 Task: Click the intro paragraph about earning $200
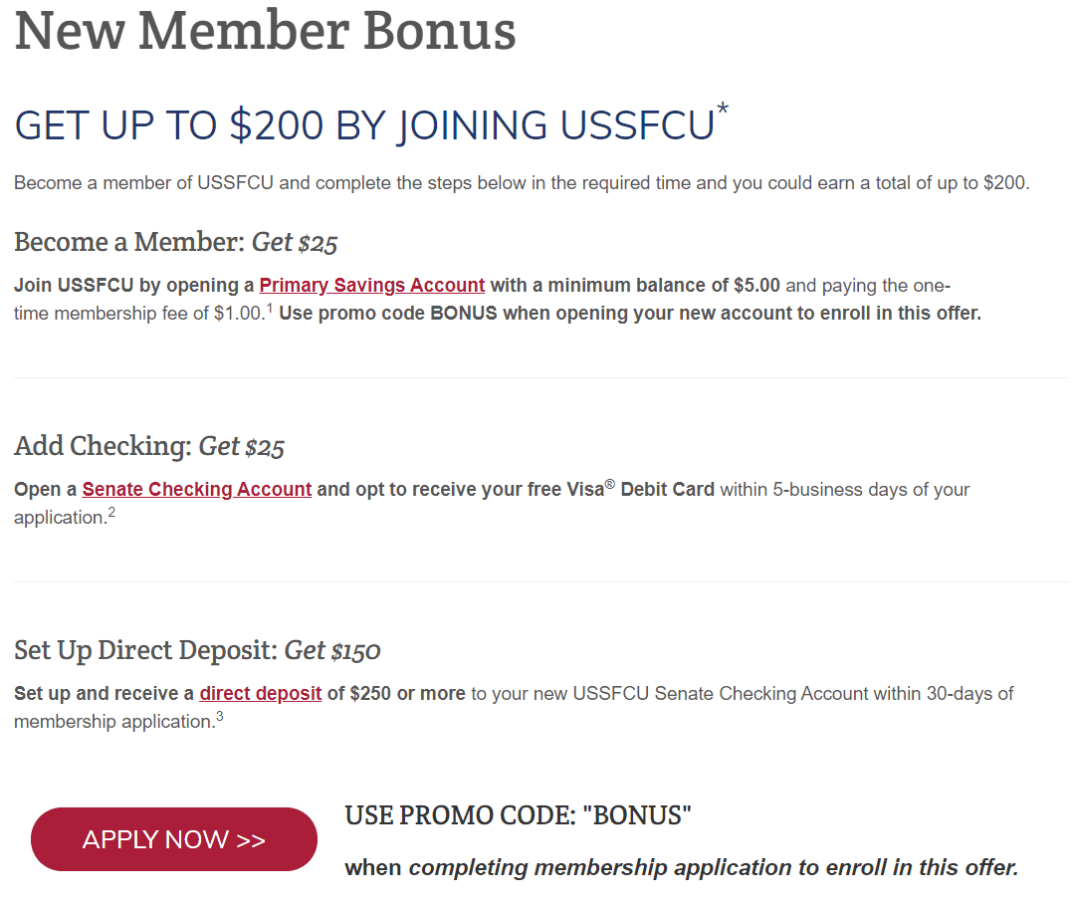point(522,183)
